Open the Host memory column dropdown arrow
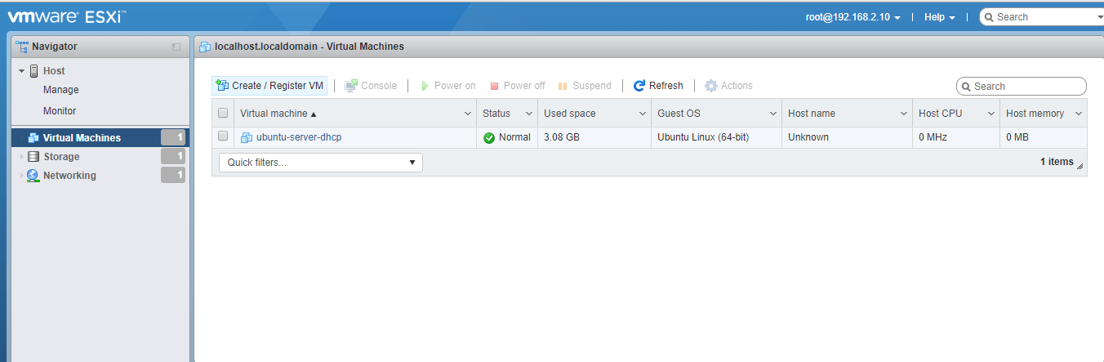This screenshot has width=1104, height=362. coord(1078,114)
